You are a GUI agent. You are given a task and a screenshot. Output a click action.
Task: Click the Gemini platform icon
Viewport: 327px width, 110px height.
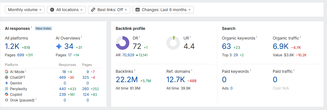[x=7, y=83]
